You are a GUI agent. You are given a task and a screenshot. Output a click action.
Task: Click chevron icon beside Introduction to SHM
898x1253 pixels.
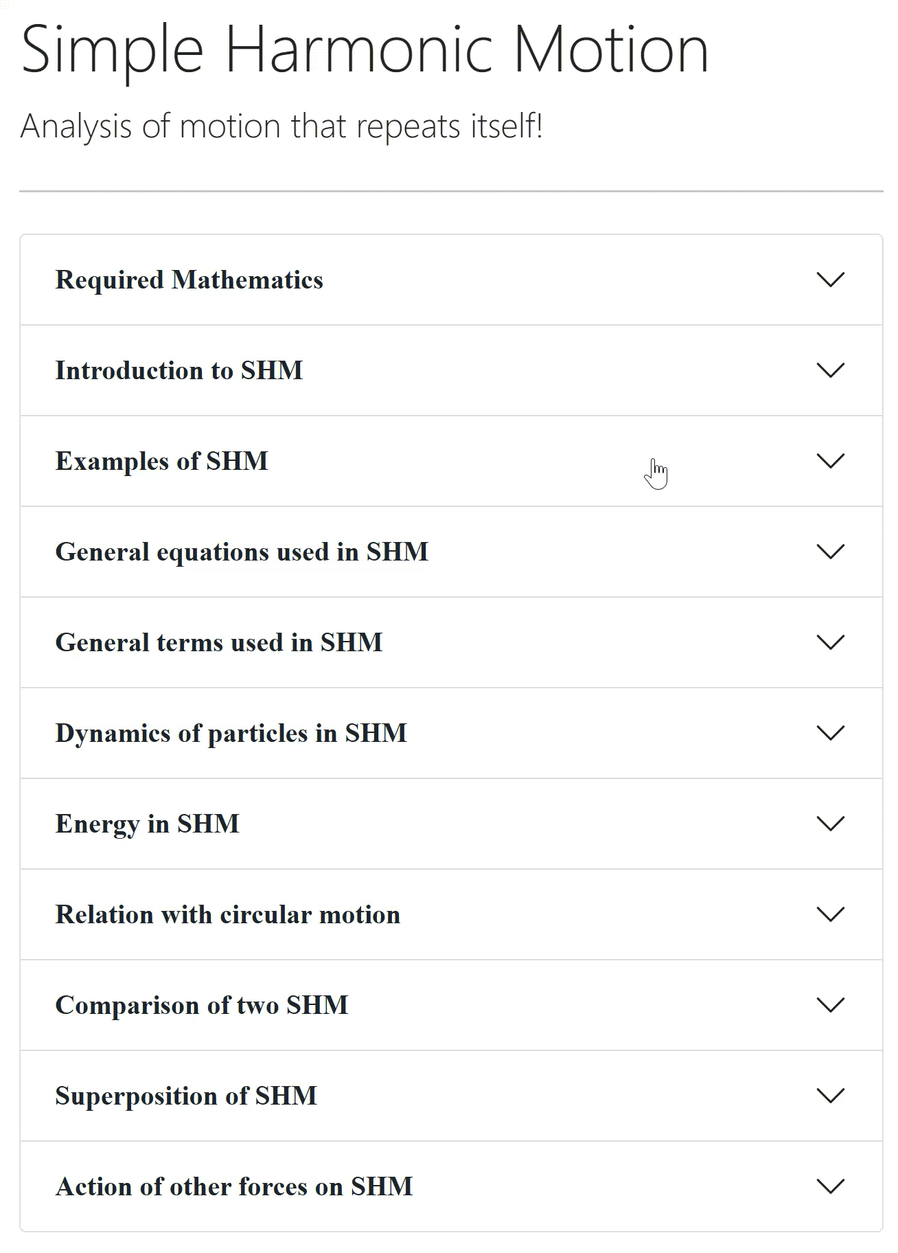pyautogui.click(x=830, y=370)
